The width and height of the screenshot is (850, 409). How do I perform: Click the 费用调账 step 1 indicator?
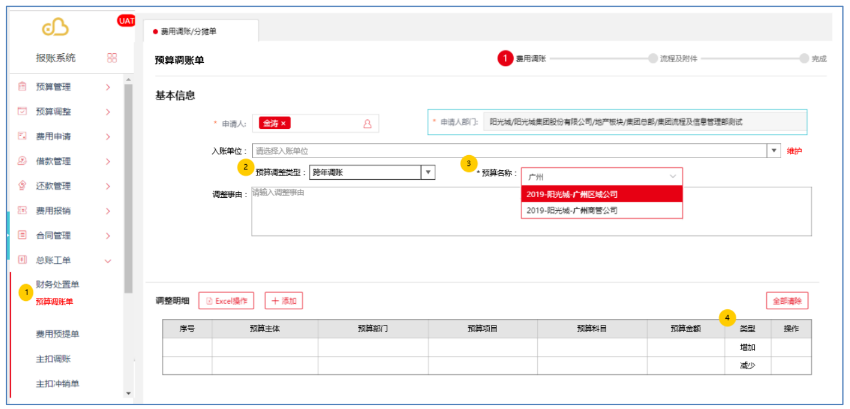(505, 58)
